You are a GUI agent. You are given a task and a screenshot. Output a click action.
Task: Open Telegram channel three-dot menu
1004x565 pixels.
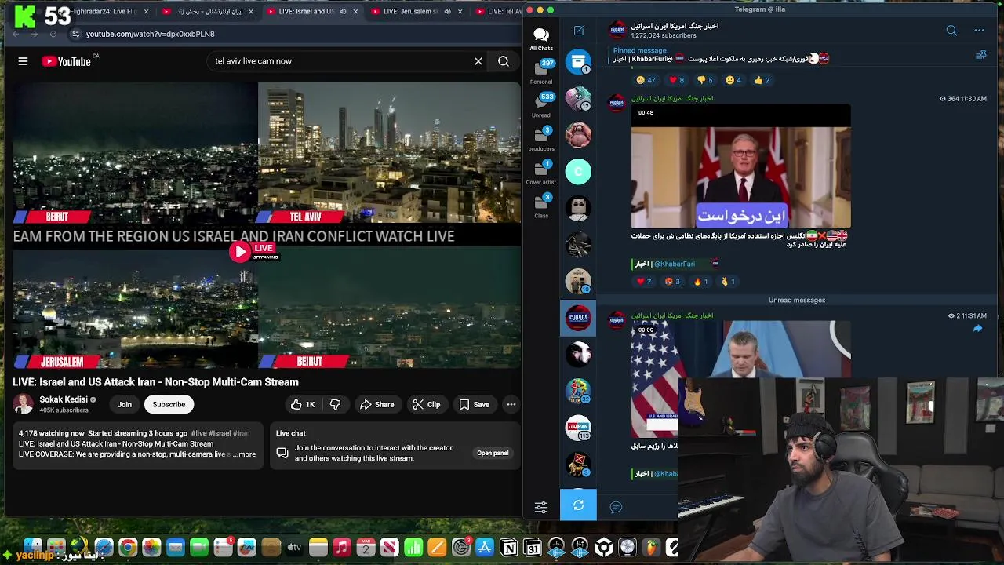[x=979, y=31]
